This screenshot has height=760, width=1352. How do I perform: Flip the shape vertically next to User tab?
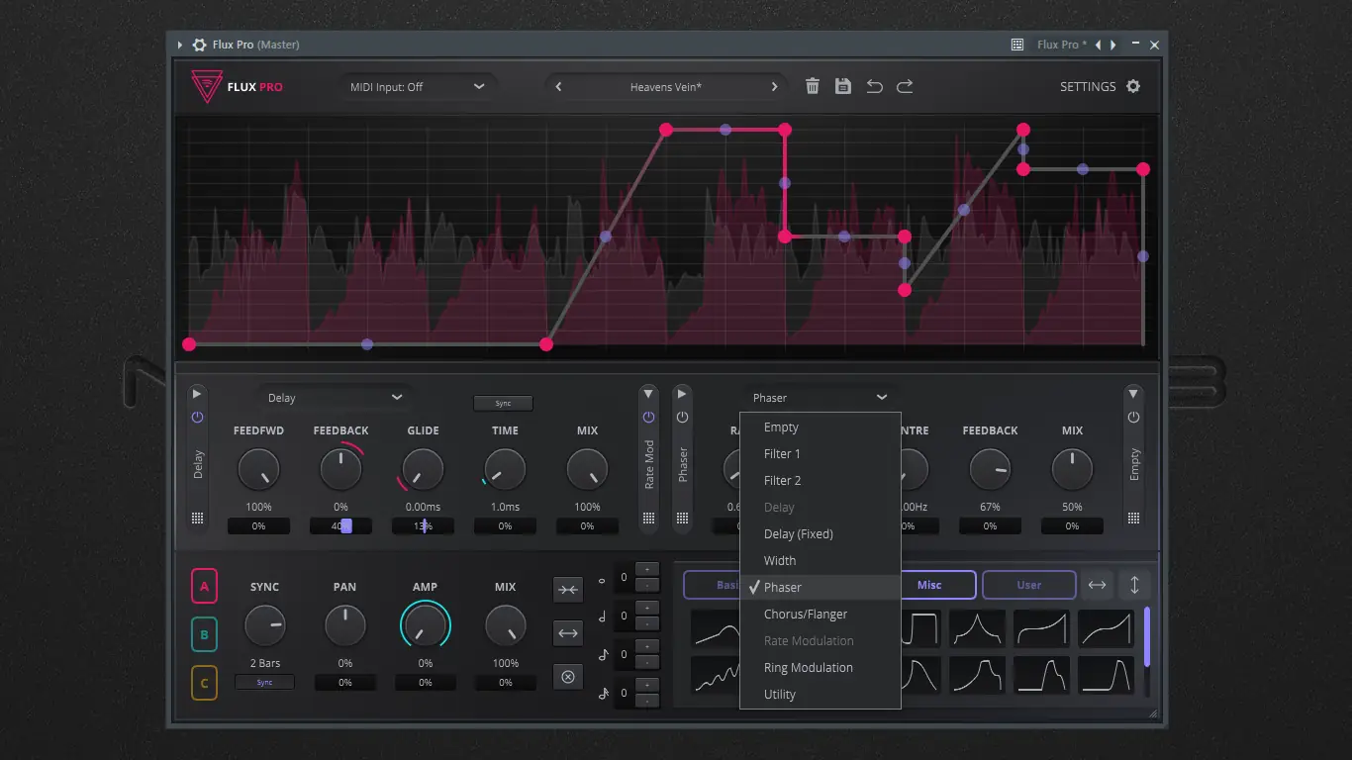1135,585
